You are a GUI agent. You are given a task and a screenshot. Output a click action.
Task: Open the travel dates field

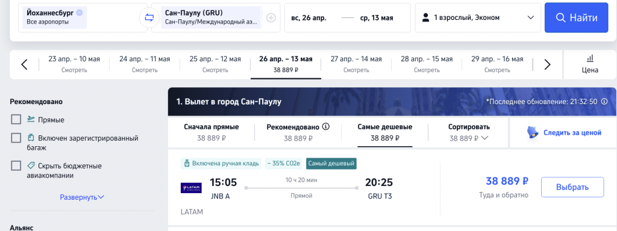click(348, 17)
